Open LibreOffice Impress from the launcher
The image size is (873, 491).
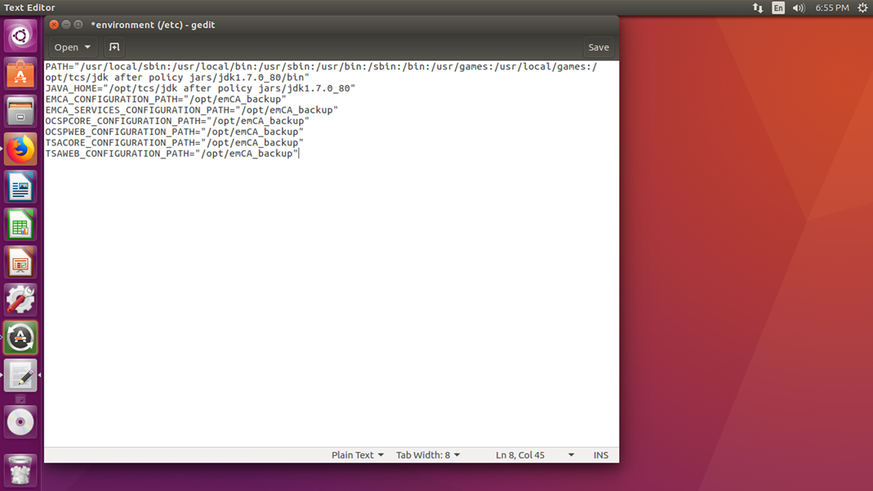20,262
